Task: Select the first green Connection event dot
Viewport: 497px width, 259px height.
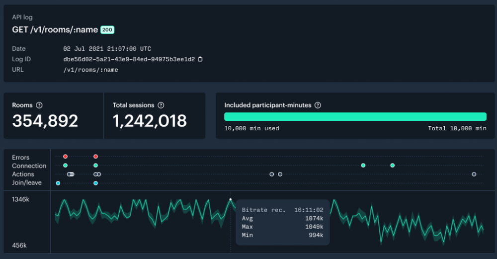Action: [65, 165]
